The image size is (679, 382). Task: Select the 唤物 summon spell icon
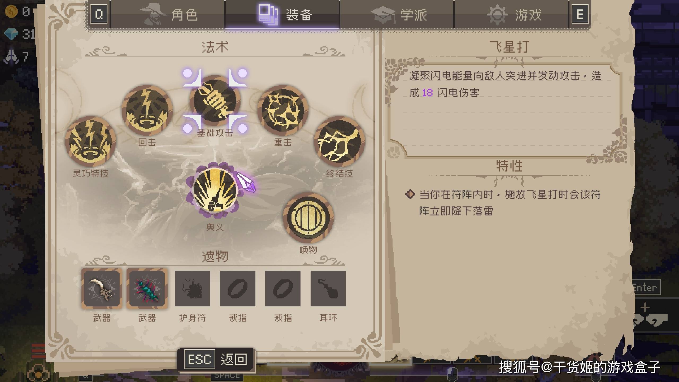[x=308, y=218]
